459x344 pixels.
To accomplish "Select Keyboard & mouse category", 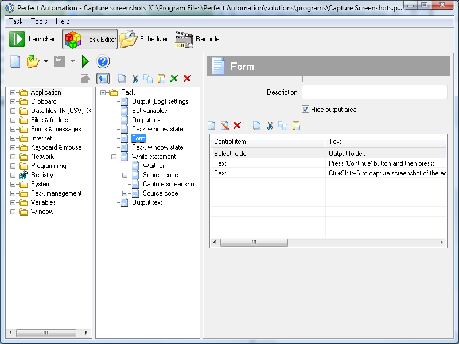I will pos(56,147).
